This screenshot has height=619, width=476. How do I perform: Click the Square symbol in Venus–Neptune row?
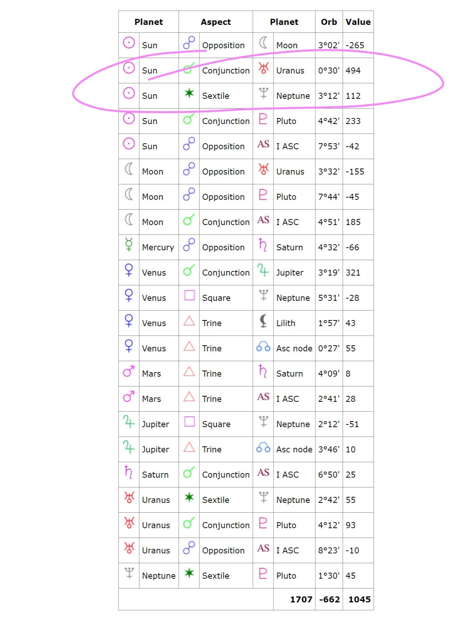point(189,295)
